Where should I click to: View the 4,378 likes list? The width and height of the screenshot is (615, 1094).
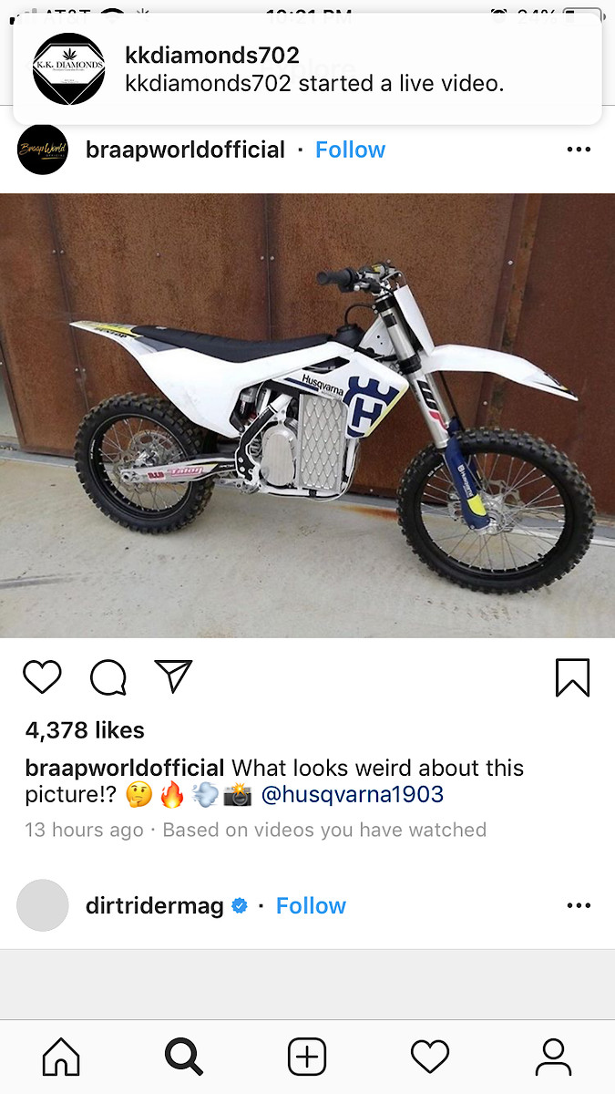click(85, 730)
